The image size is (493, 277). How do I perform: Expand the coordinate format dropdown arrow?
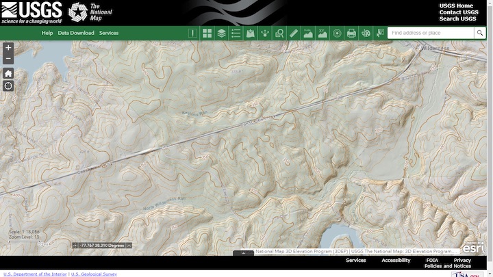coord(129,246)
